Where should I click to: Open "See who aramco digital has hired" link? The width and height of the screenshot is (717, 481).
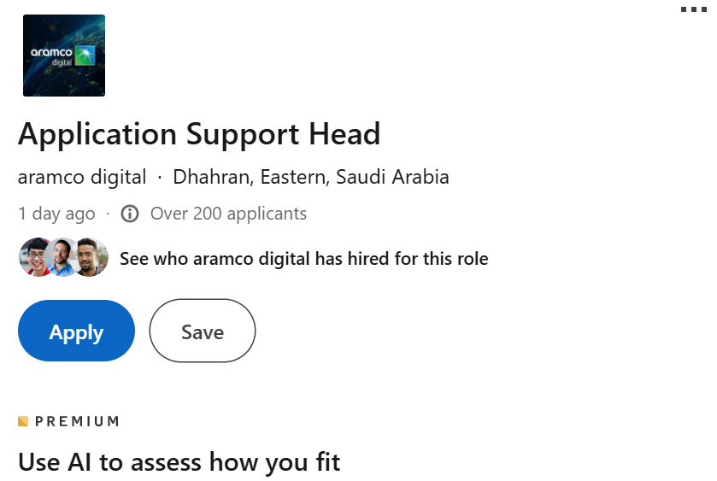click(x=304, y=259)
